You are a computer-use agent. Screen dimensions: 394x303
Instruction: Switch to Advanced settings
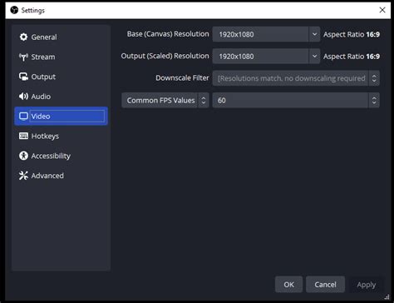coord(61,176)
